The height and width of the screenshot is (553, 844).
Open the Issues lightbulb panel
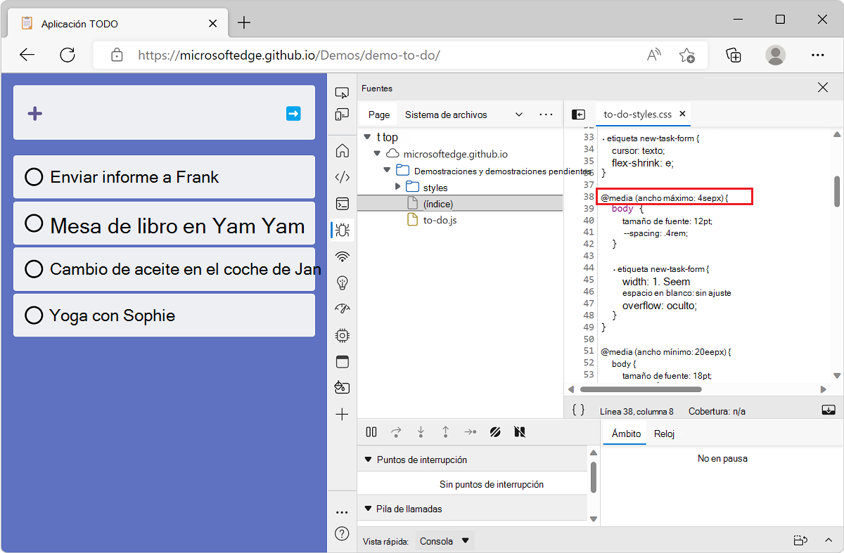tap(341, 282)
